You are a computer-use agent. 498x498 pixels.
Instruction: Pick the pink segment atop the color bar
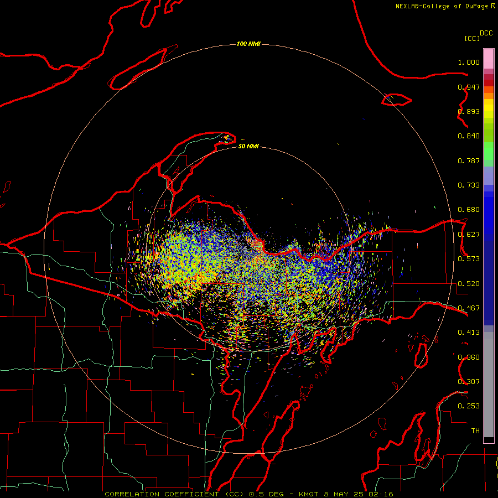[x=489, y=59]
